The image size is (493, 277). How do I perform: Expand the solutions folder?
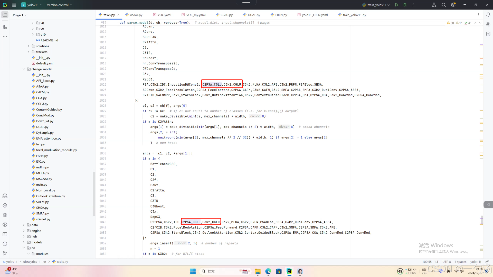tap(29, 46)
